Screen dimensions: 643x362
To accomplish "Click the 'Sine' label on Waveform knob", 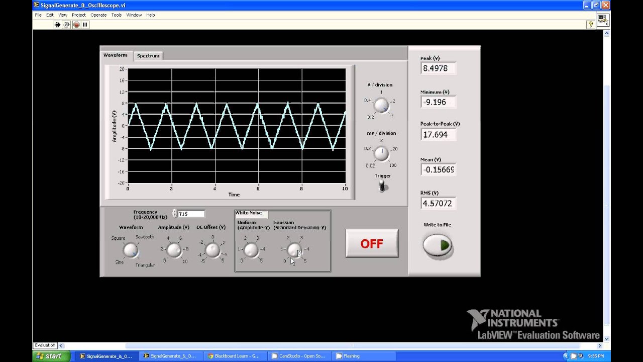I will [x=120, y=262].
